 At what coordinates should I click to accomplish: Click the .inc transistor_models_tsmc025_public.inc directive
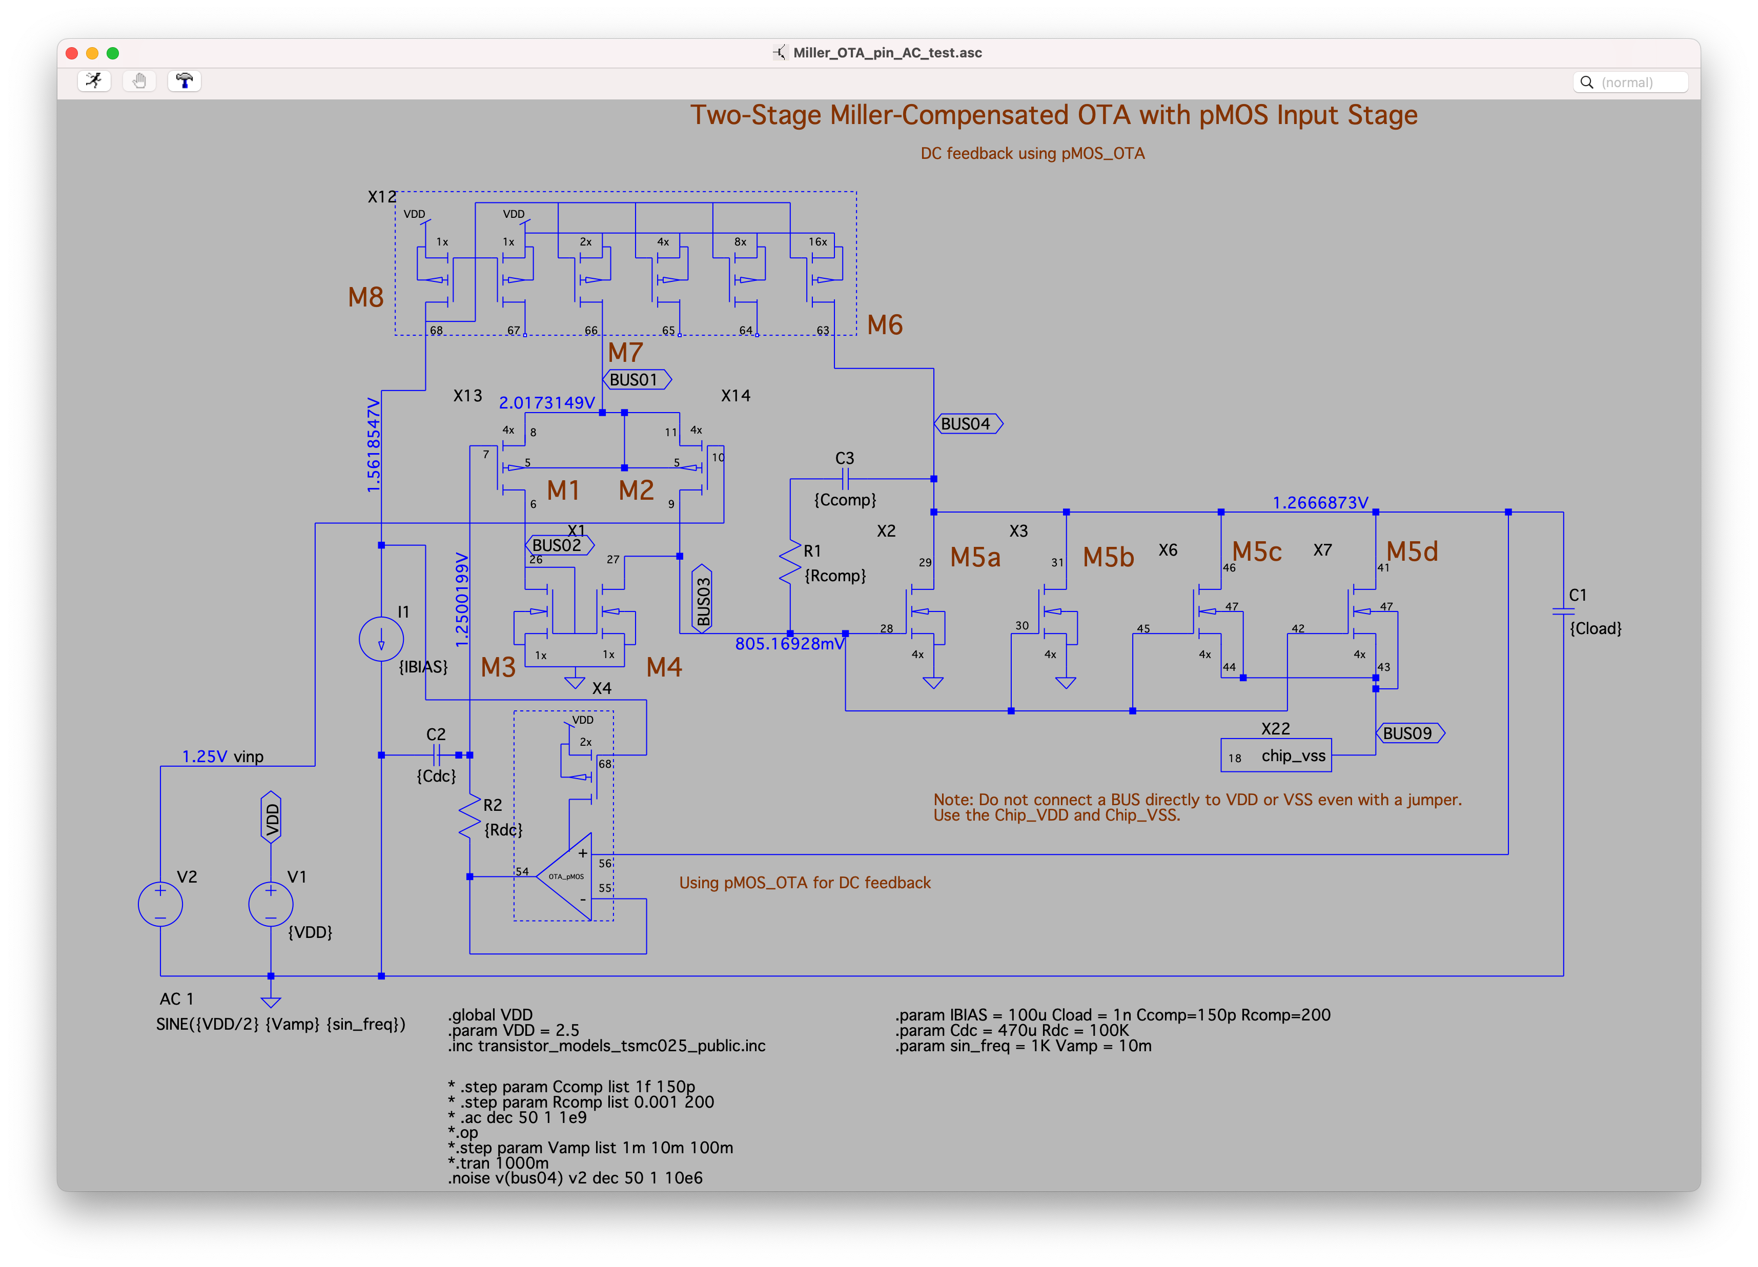point(606,1046)
